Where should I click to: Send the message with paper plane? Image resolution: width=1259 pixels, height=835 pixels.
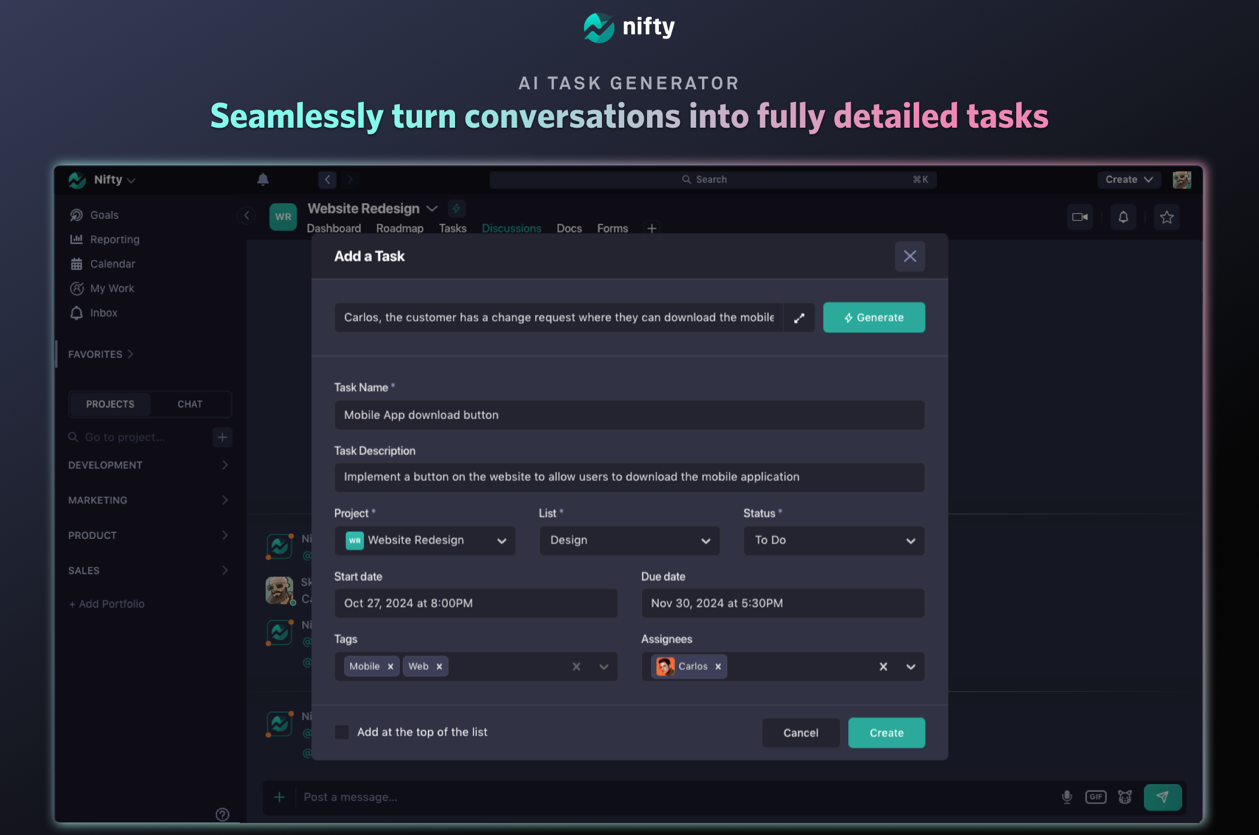click(x=1162, y=797)
